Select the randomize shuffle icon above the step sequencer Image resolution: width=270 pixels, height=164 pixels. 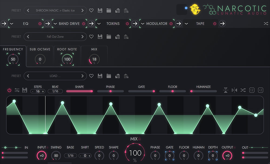click(243, 90)
